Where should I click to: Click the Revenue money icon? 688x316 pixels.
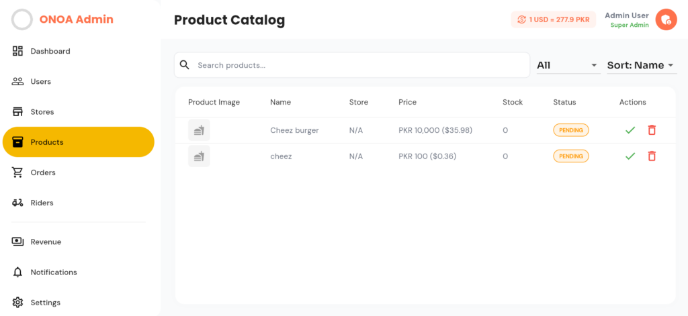click(x=17, y=242)
